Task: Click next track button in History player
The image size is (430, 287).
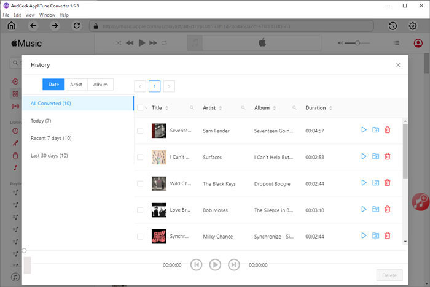Action: pyautogui.click(x=233, y=265)
